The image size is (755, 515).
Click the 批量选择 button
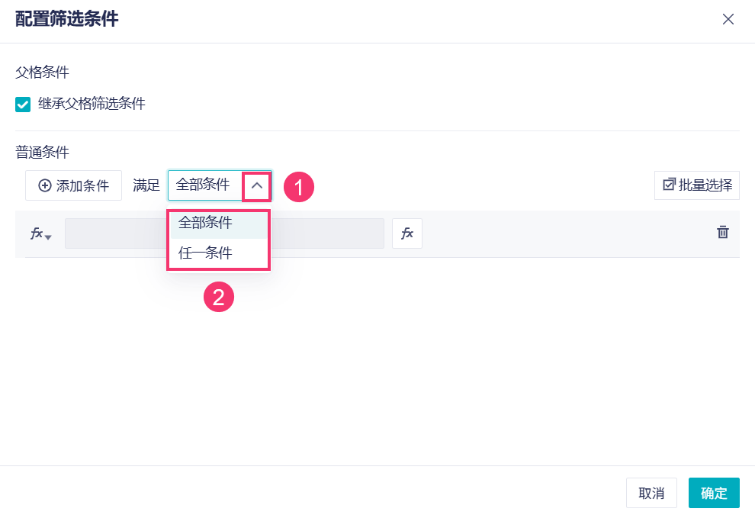(x=697, y=185)
